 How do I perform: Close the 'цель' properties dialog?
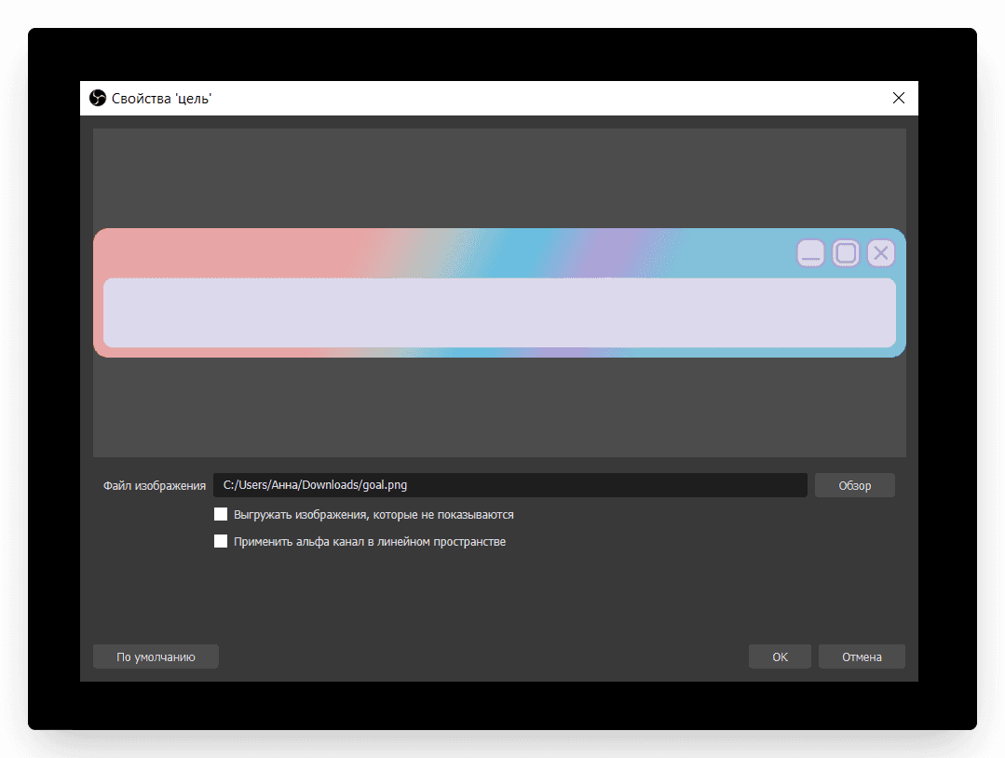[x=899, y=98]
